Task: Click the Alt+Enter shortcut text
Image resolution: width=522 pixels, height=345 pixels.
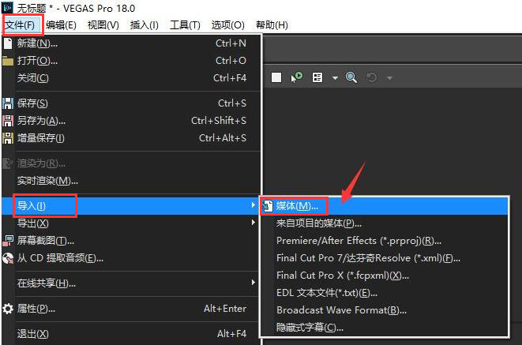Action: click(225, 309)
